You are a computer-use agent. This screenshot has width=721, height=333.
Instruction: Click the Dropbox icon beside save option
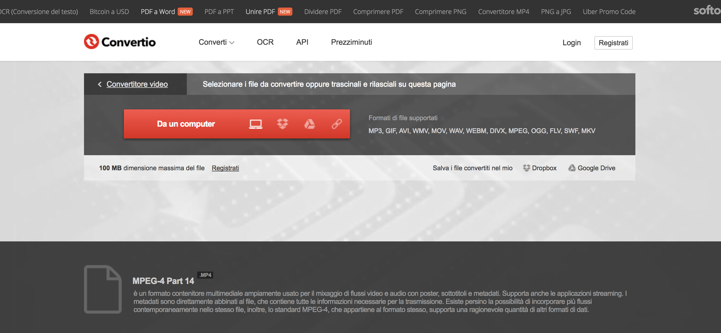[x=526, y=168]
